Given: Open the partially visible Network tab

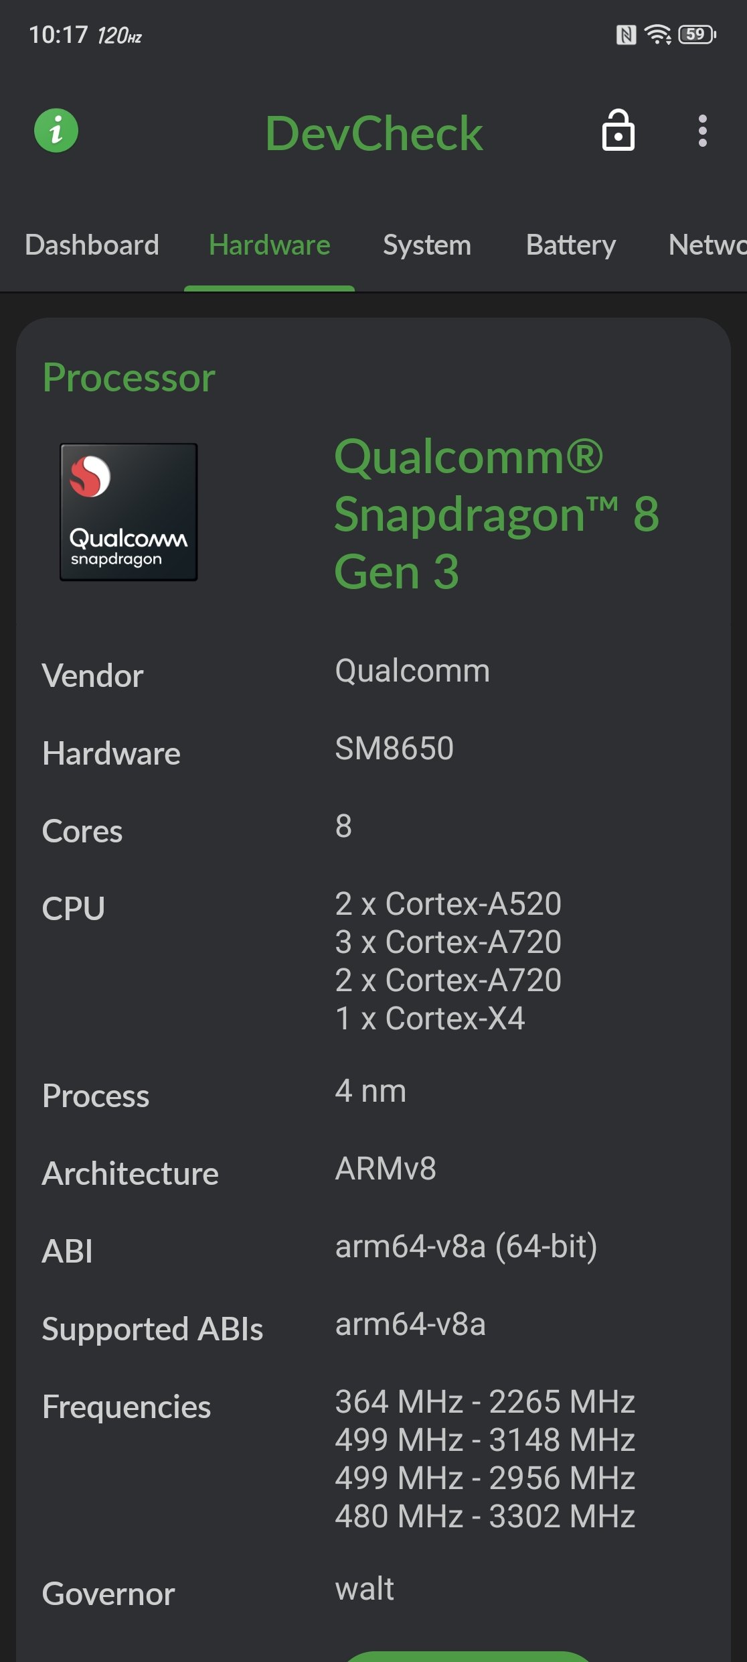Looking at the screenshot, I should [x=707, y=245].
